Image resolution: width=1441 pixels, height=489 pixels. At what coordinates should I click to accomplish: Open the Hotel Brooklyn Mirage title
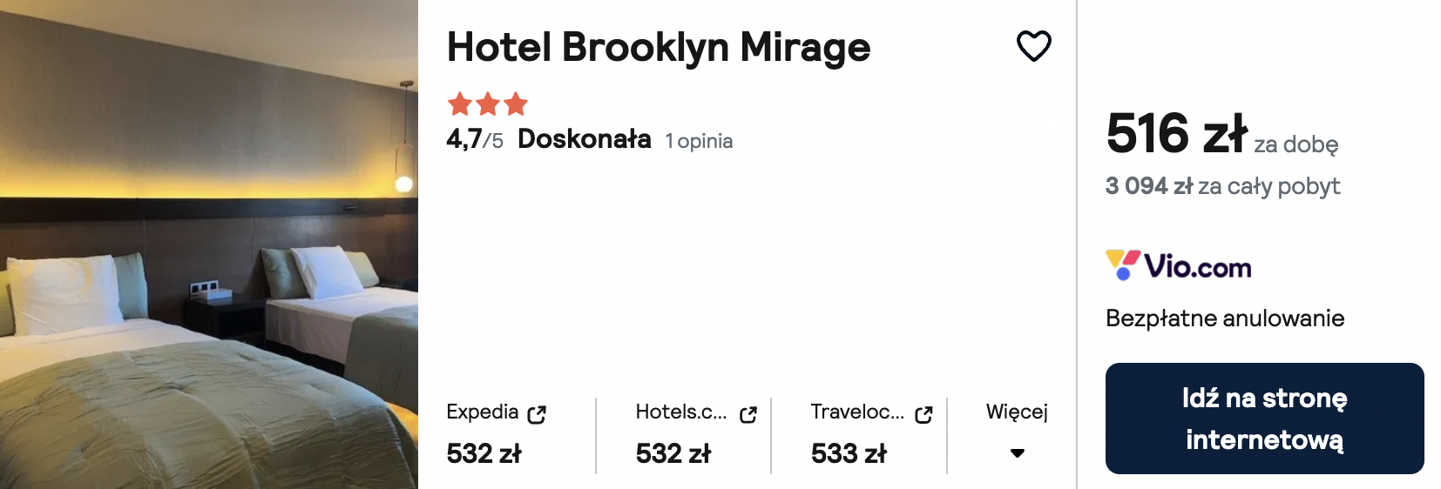click(x=658, y=47)
